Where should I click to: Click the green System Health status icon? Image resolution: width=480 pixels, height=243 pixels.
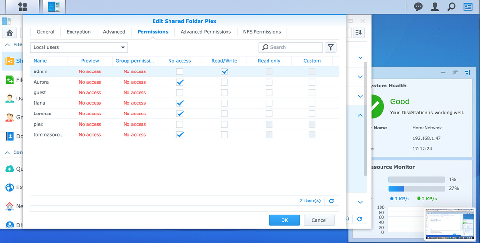point(378,106)
